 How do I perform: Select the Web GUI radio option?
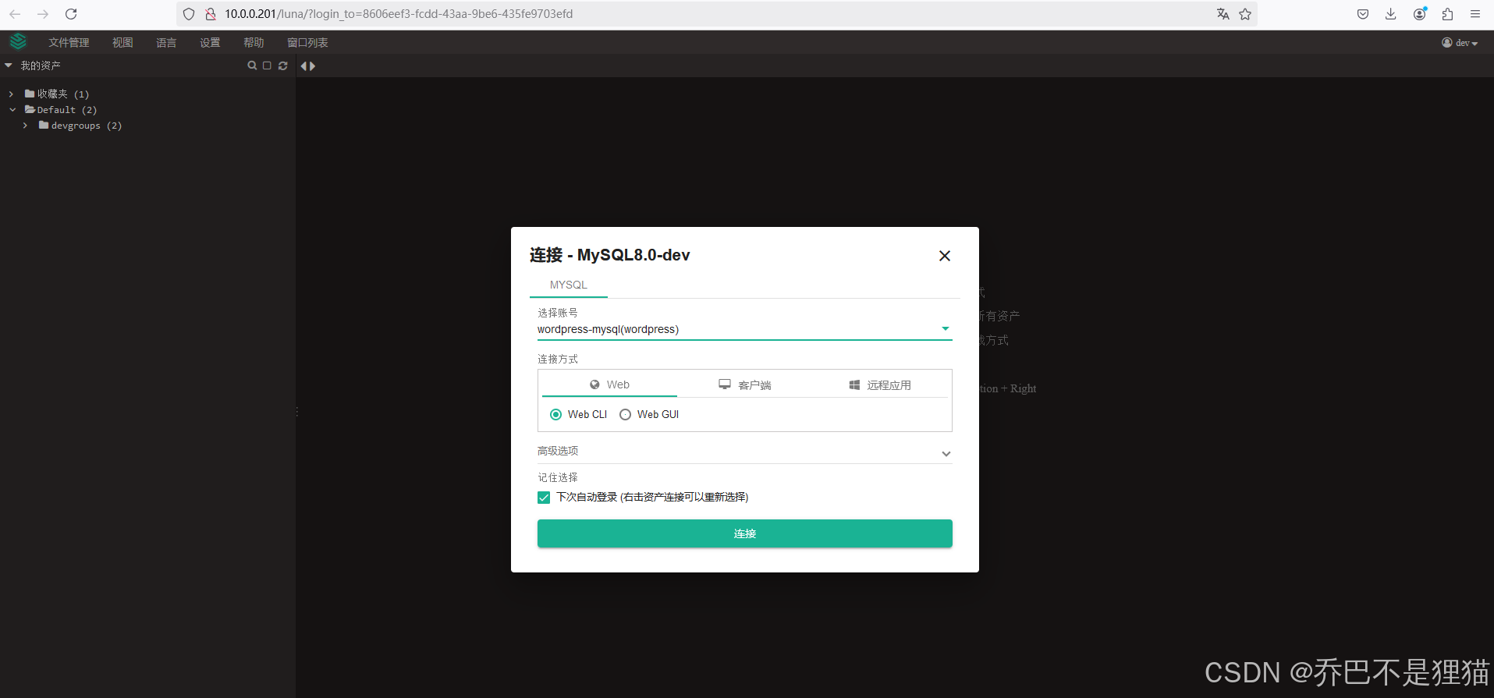coord(625,415)
